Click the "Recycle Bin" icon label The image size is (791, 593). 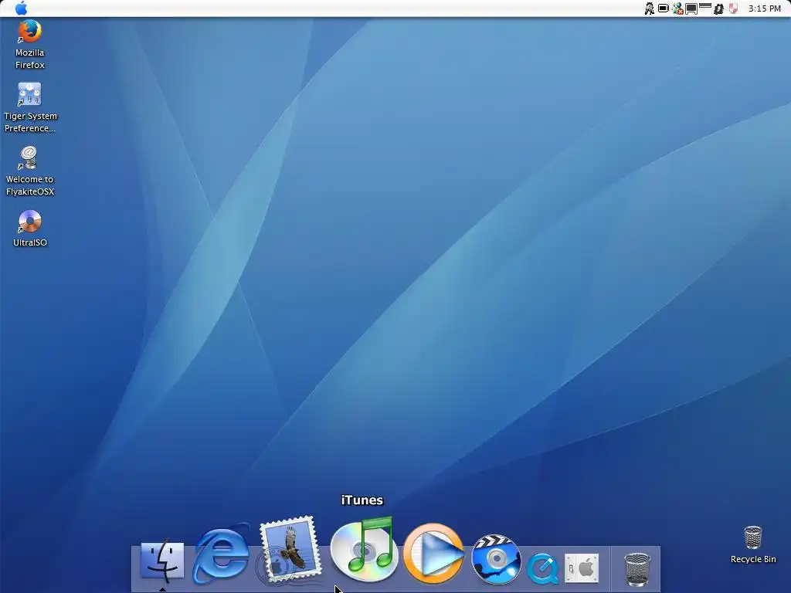pyautogui.click(x=753, y=559)
